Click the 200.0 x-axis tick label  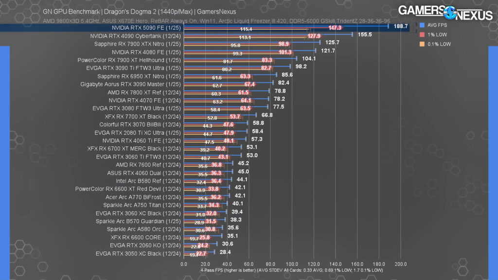click(401, 264)
